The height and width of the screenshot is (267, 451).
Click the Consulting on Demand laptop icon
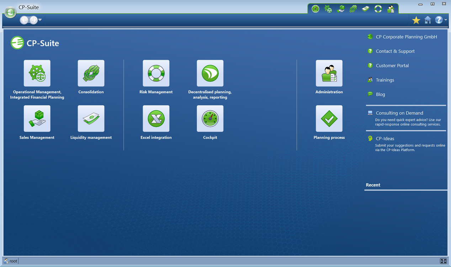point(370,113)
